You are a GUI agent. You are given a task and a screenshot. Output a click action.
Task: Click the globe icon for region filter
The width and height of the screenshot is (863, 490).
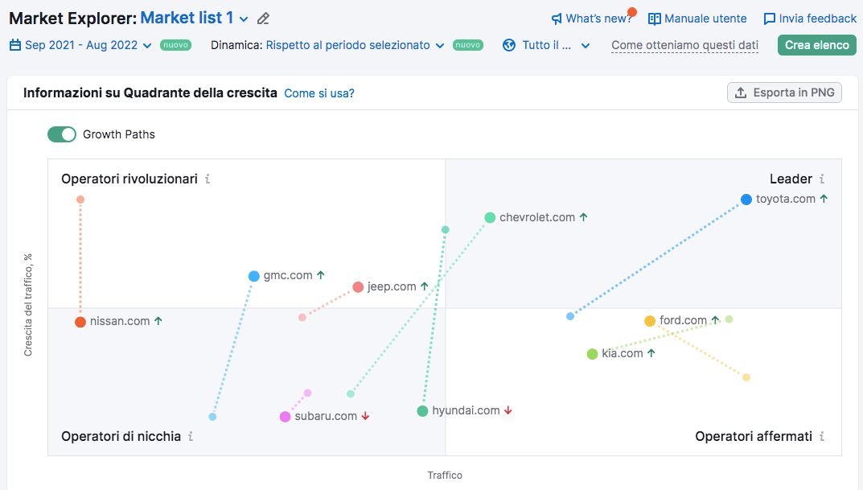coord(509,45)
